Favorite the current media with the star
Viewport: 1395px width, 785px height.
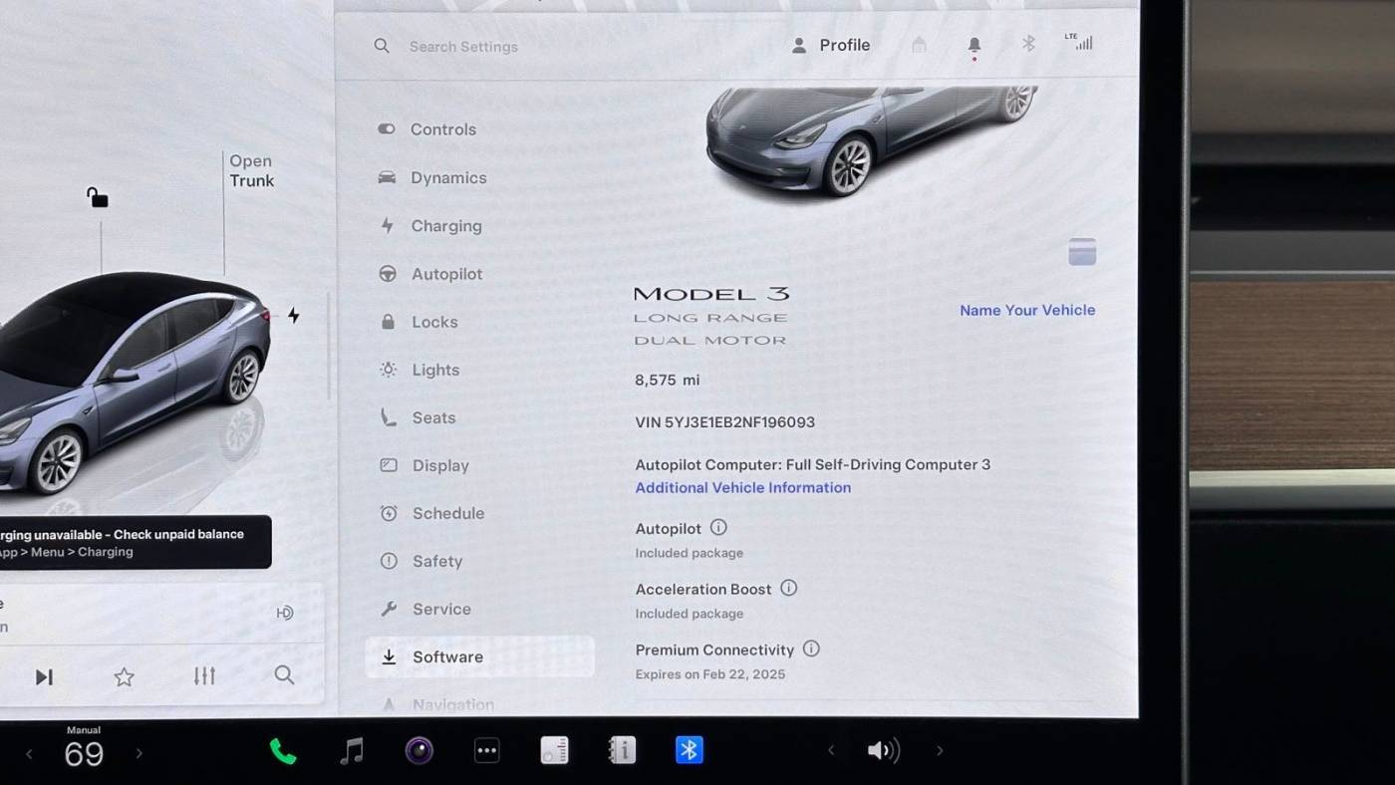pyautogui.click(x=124, y=677)
